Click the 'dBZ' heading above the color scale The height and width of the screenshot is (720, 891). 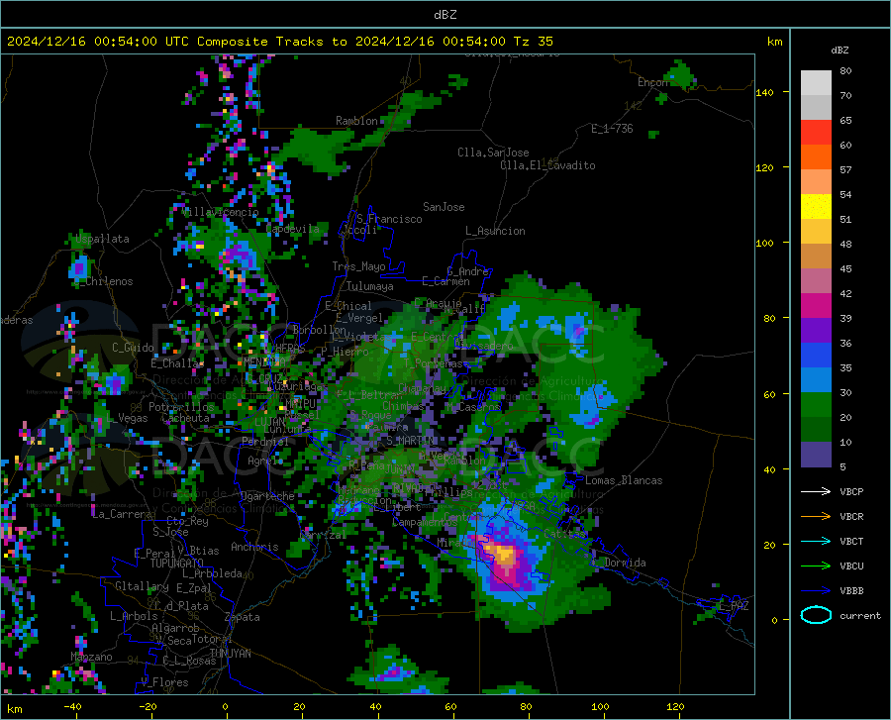[840, 50]
